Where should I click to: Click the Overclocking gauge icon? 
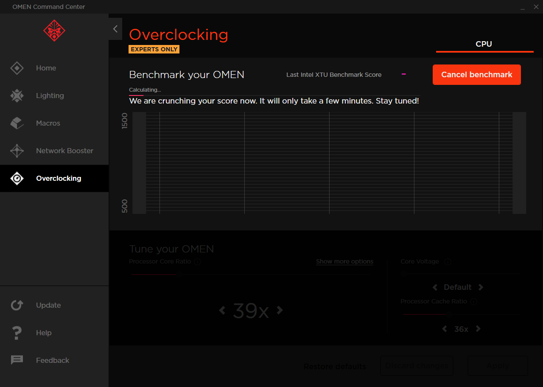click(17, 178)
